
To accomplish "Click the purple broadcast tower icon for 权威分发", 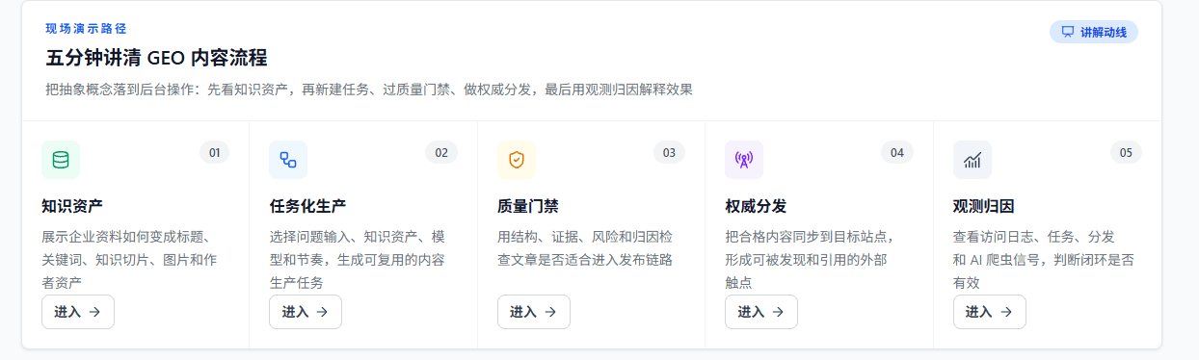I will [x=744, y=160].
